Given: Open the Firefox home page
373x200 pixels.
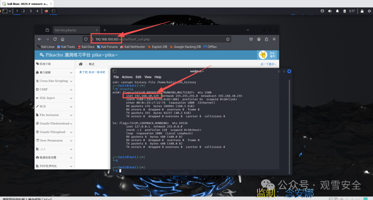Looking at the screenshot, I should [x=63, y=39].
